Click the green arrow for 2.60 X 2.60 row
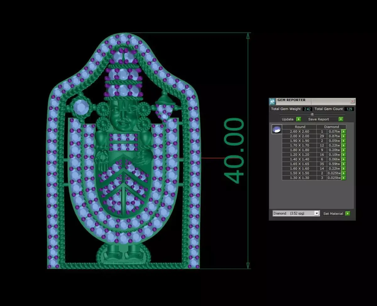This screenshot has height=306, width=377. coord(344,132)
